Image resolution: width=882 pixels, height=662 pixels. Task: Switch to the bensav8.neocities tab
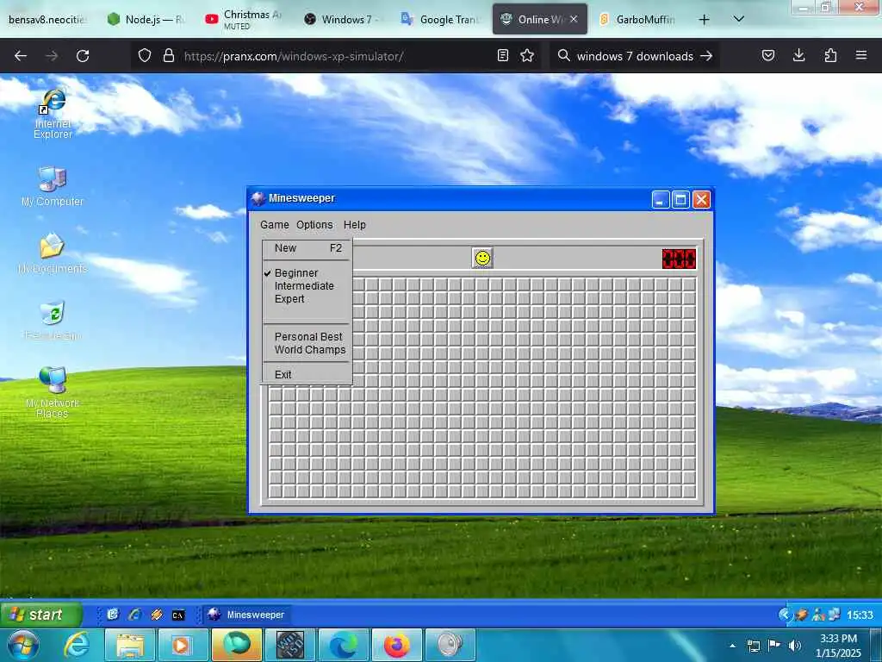(x=48, y=20)
